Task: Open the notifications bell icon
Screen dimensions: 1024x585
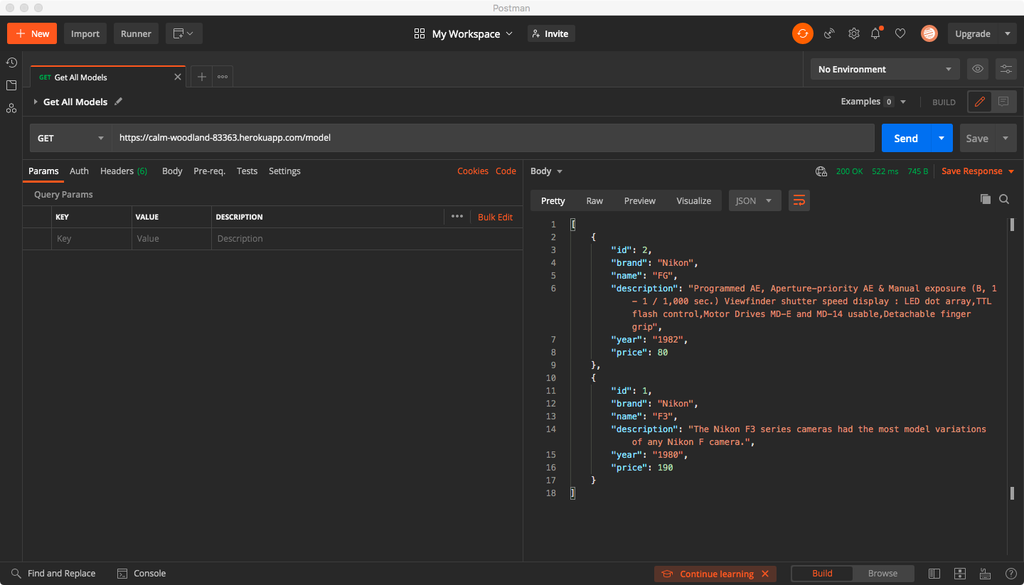Action: 876,33
